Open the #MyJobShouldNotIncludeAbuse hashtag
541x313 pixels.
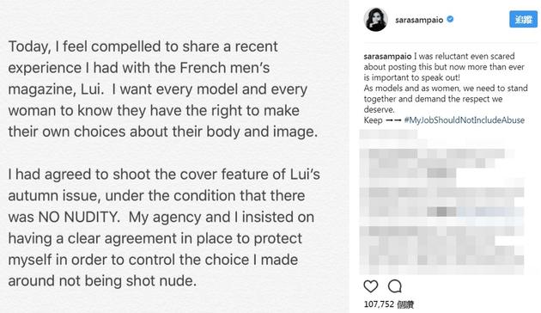465,120
